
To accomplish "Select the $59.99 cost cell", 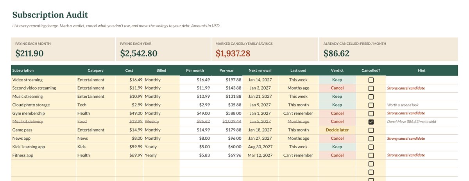I will [x=129, y=147].
